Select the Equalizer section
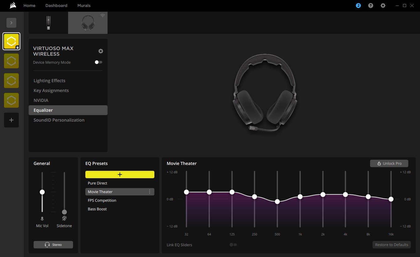This screenshot has width=420, height=257. pos(68,110)
